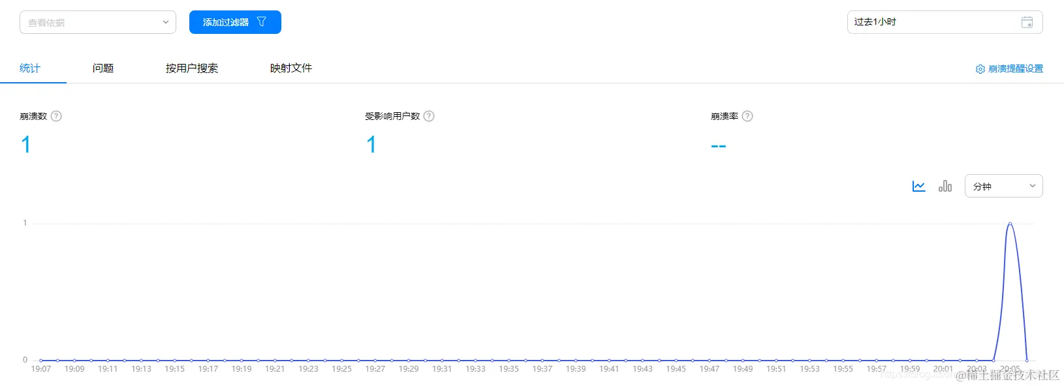Click the 受影响用户数 metric label

[392, 116]
